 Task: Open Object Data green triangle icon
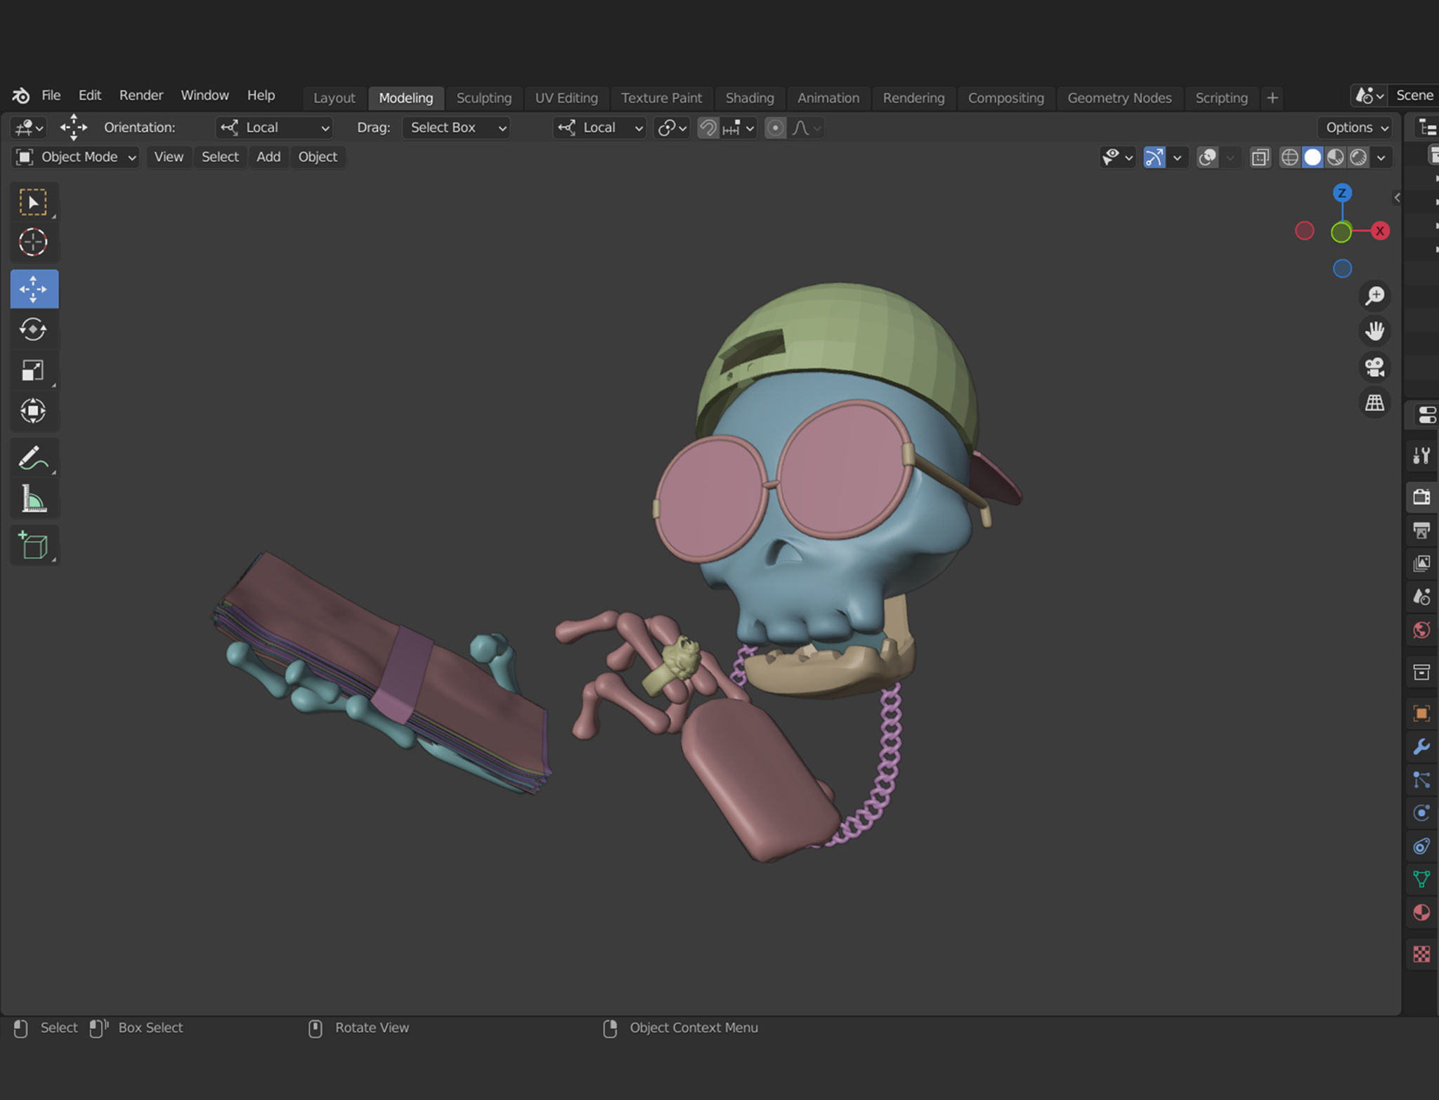(1421, 879)
